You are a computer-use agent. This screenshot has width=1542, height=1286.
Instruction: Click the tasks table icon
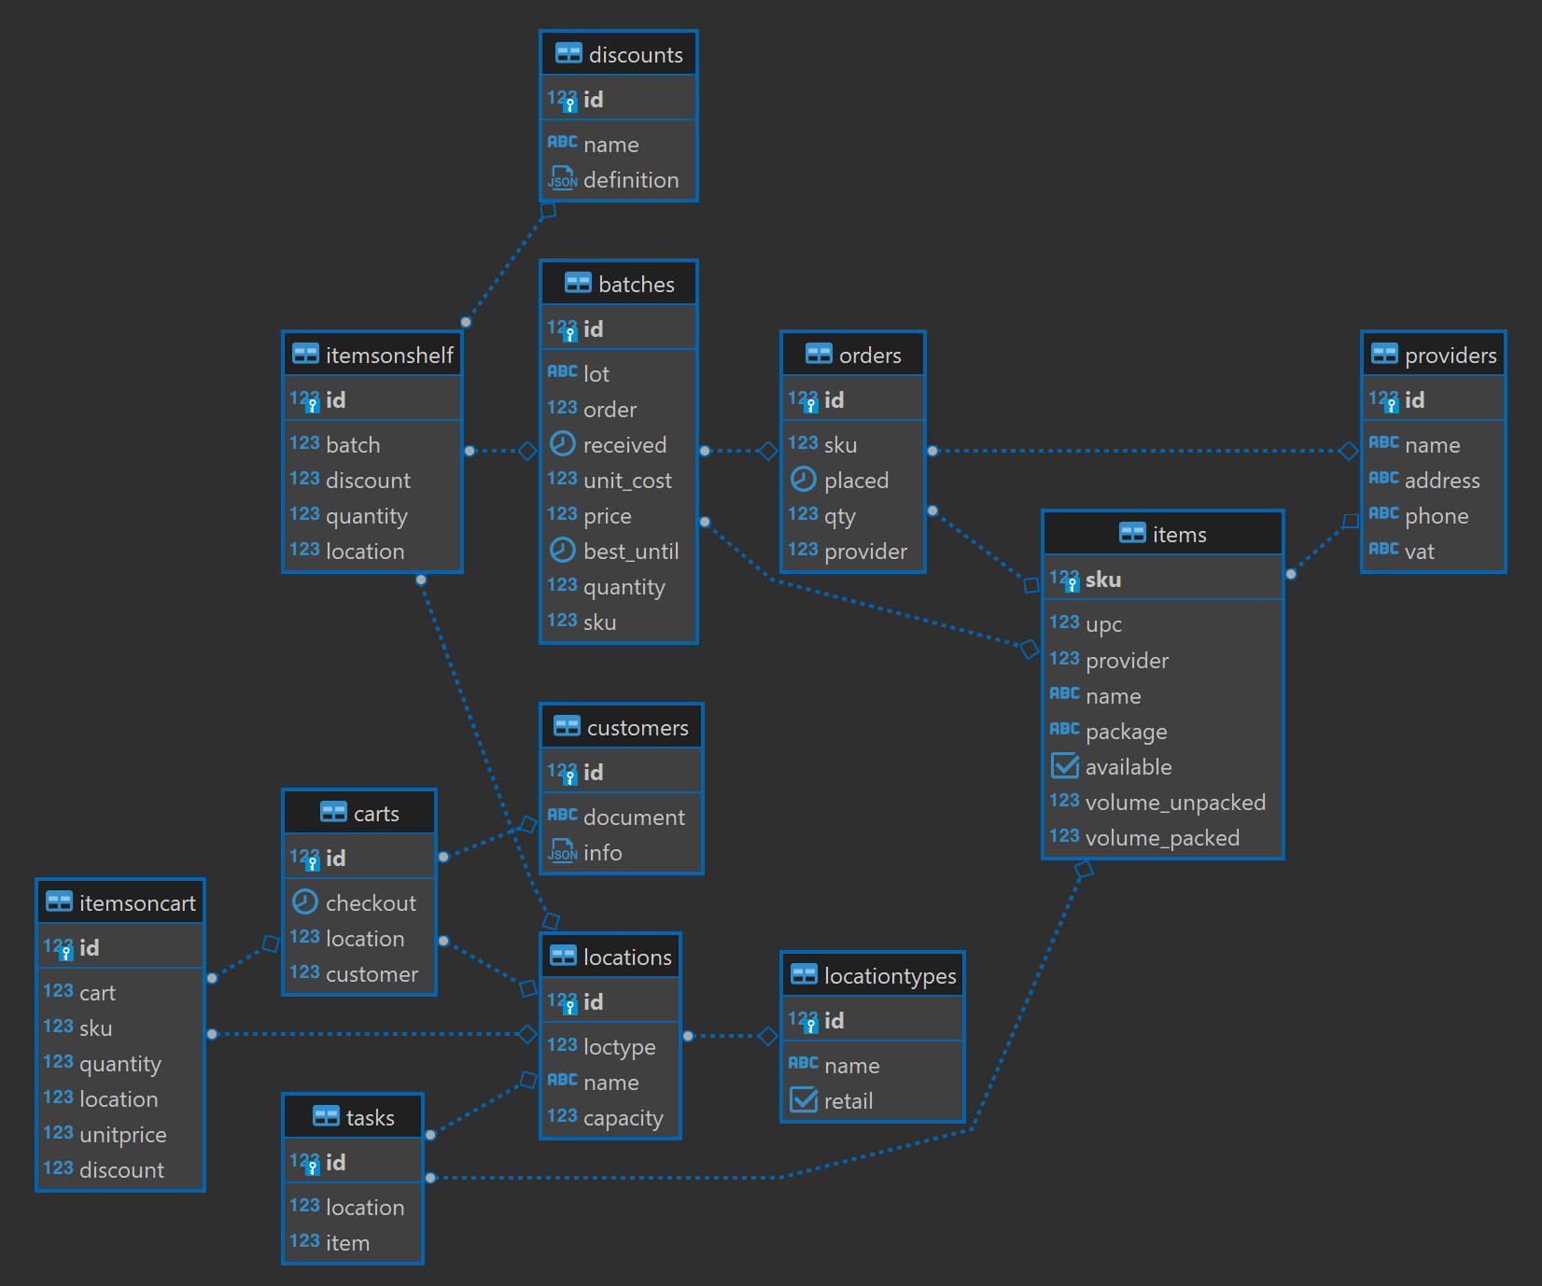(x=326, y=1116)
